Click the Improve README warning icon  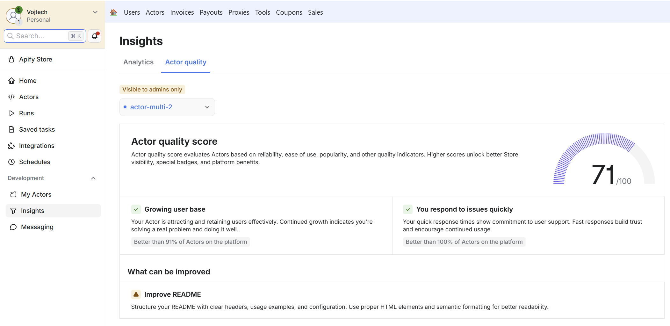[136, 294]
